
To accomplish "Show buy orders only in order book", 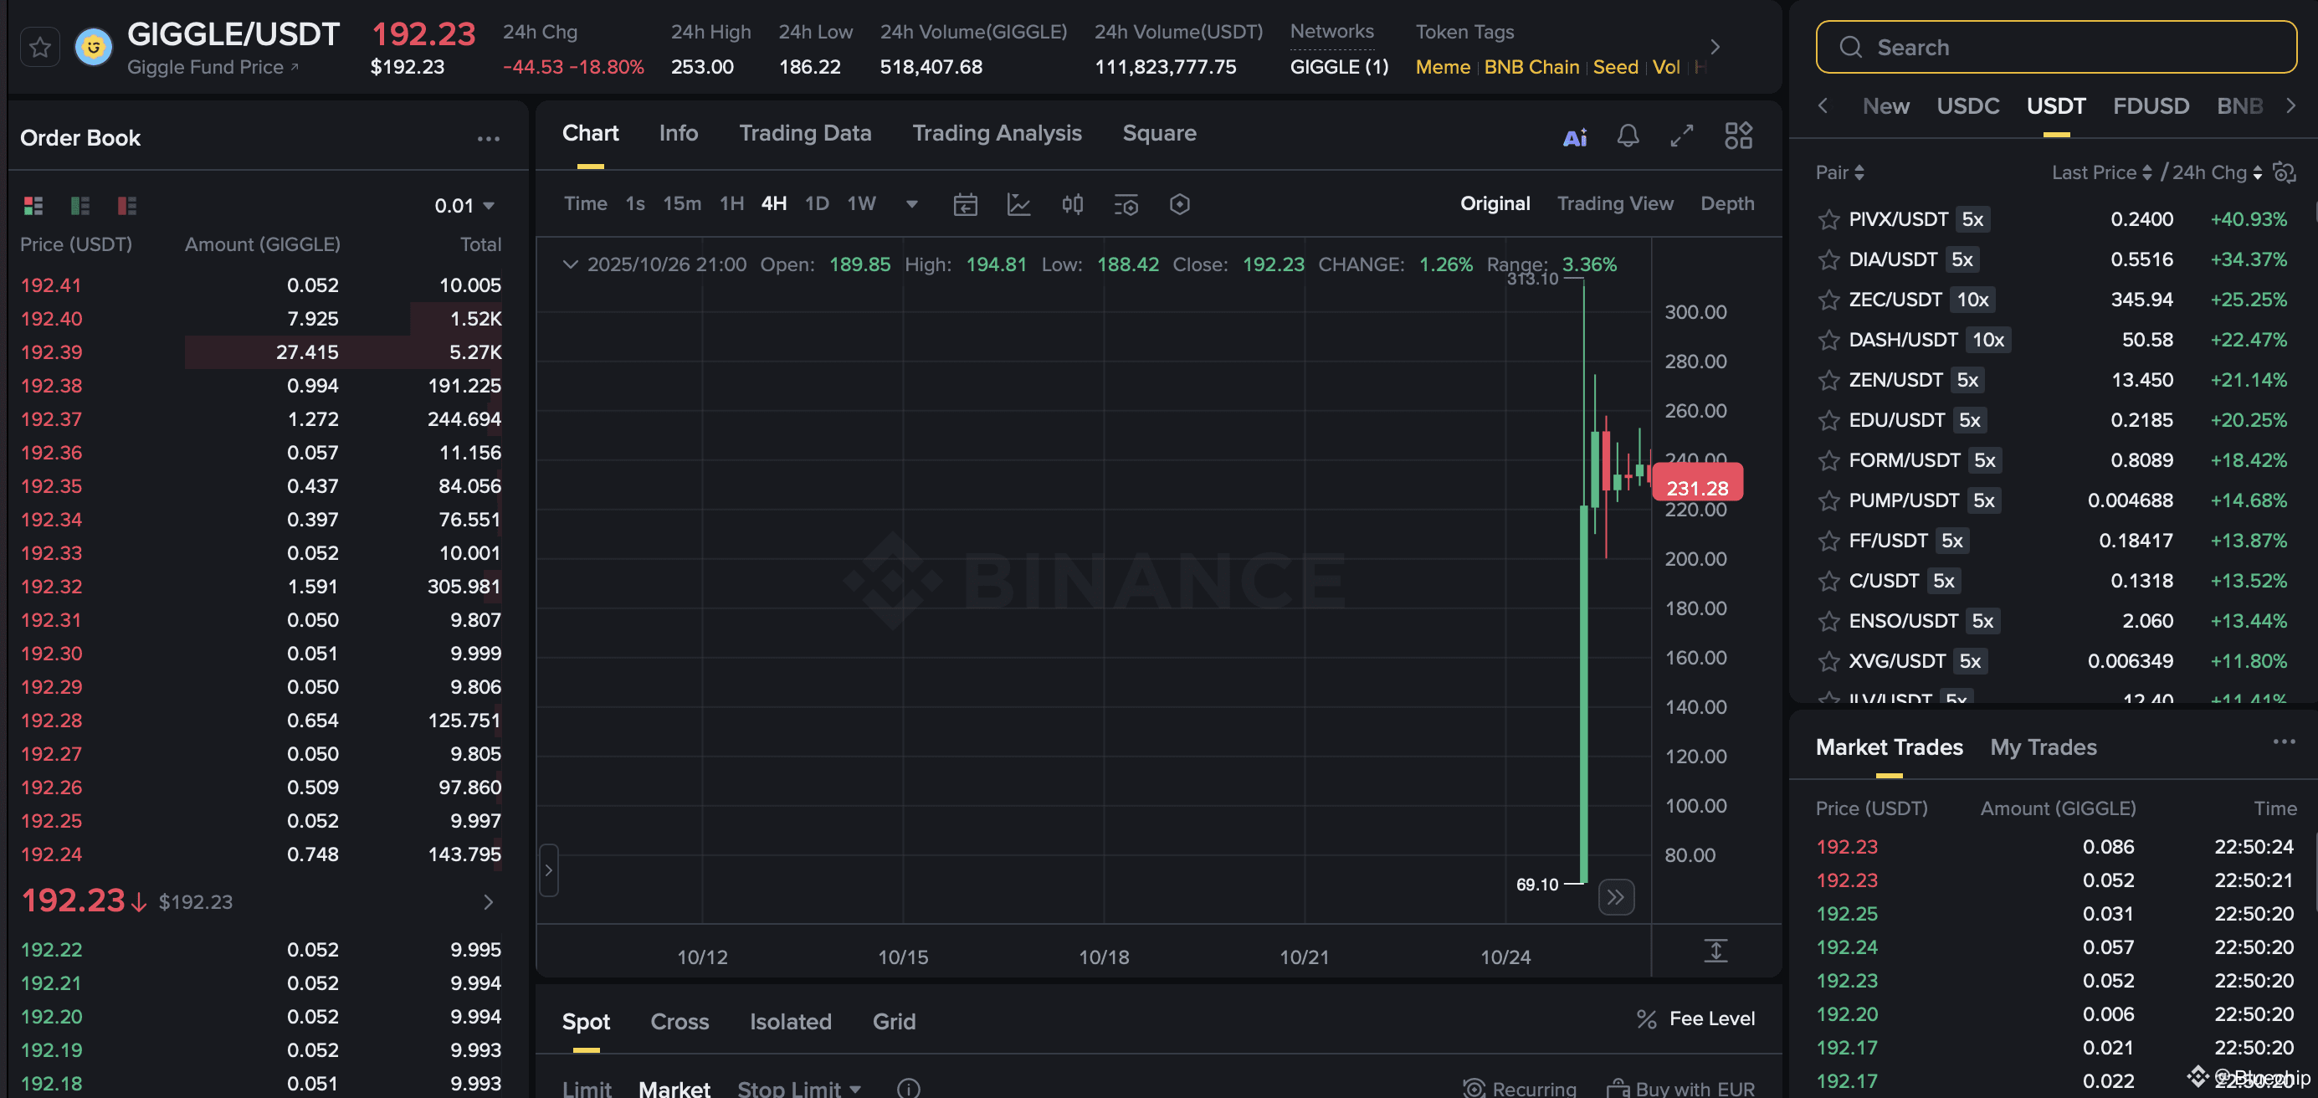I will click(80, 206).
